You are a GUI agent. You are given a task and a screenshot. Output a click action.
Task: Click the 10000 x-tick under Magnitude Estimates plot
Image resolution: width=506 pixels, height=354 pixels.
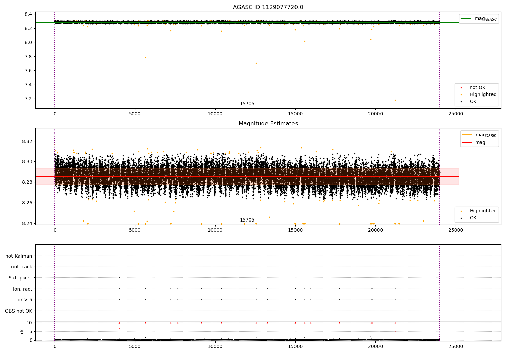point(215,230)
